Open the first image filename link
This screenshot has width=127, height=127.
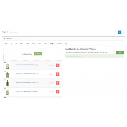click(x=27, y=65)
